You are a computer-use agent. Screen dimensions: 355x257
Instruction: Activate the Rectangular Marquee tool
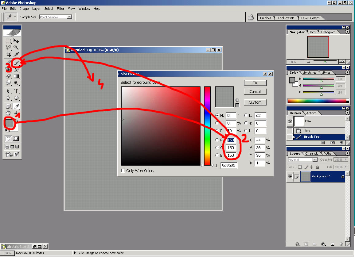tap(8, 41)
